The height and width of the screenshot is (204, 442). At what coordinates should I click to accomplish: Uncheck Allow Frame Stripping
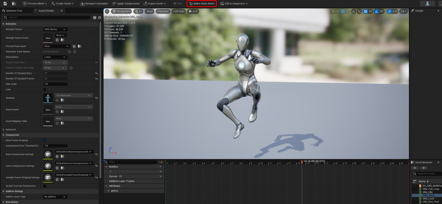click(x=45, y=140)
